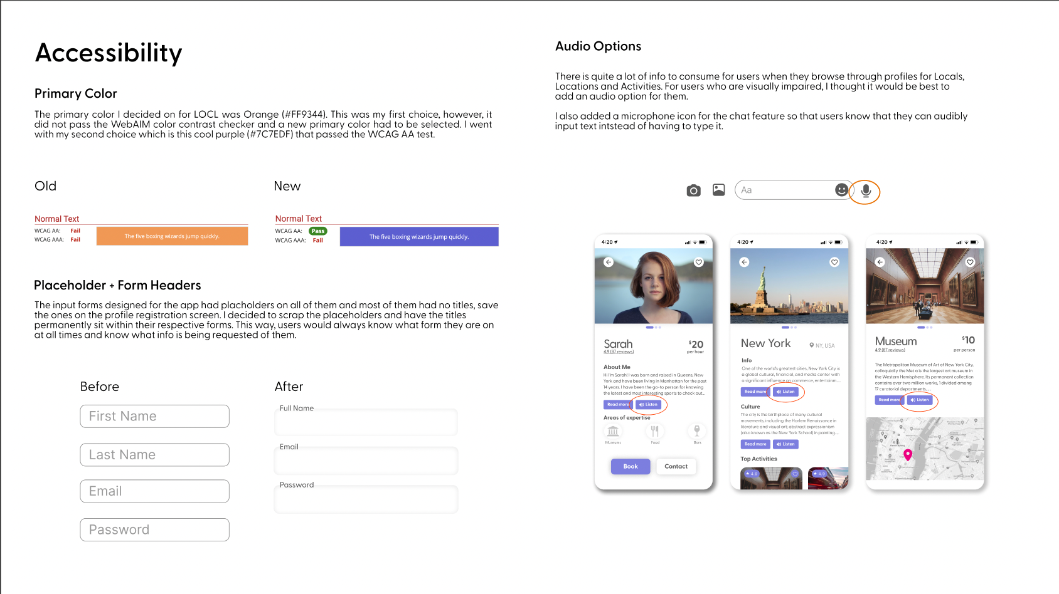Viewport: 1059px width, 594px height.
Task: Open Sarah's profile photo
Action: point(654,286)
